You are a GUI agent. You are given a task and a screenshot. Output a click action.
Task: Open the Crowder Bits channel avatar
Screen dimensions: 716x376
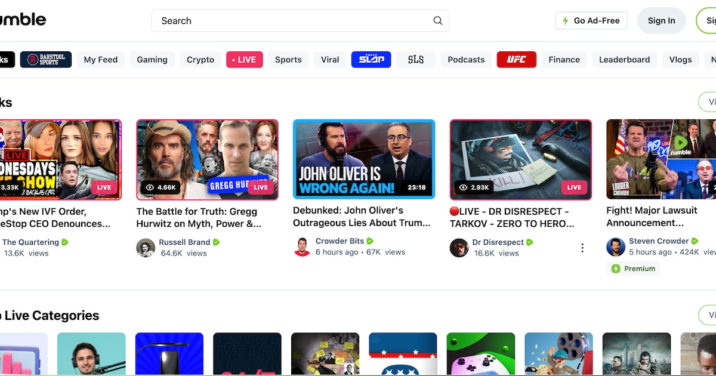(x=303, y=247)
